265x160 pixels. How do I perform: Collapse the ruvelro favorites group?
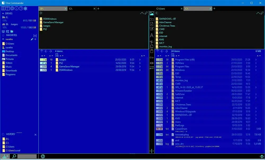3,39
